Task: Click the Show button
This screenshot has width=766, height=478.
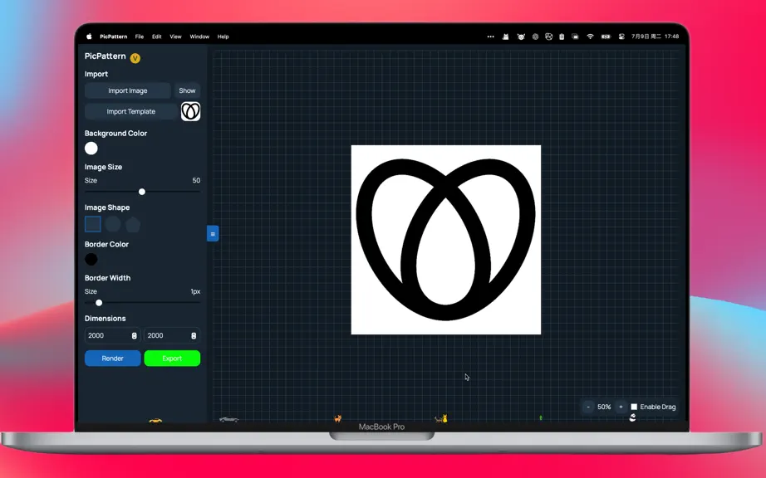Action: point(187,90)
